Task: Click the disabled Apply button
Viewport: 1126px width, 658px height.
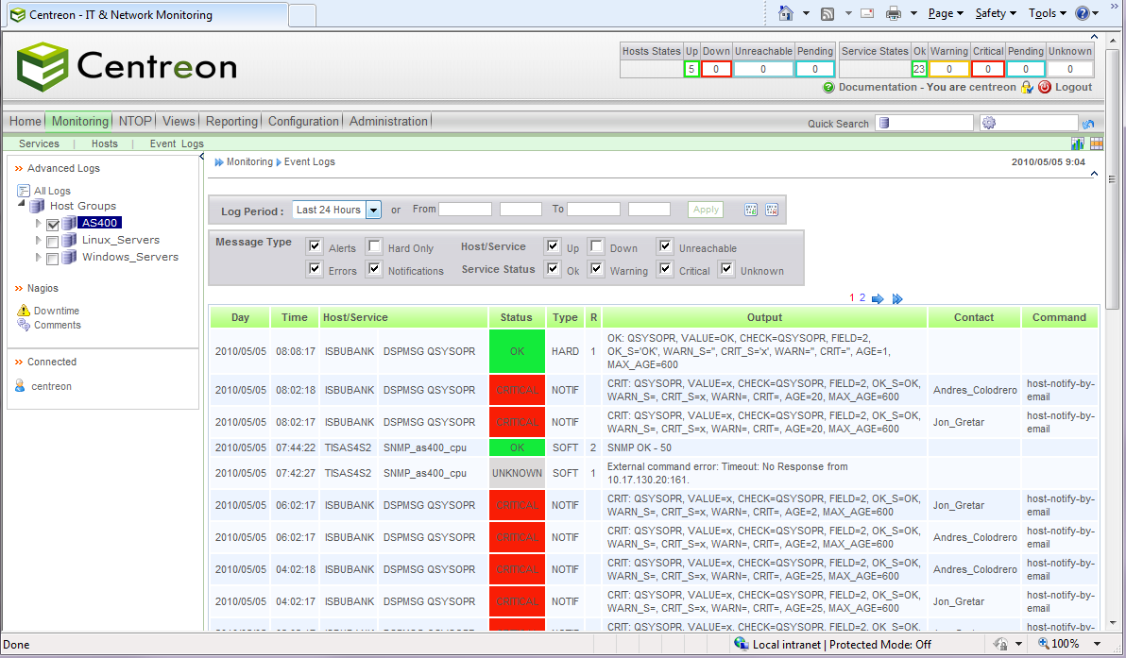Action: (705, 209)
